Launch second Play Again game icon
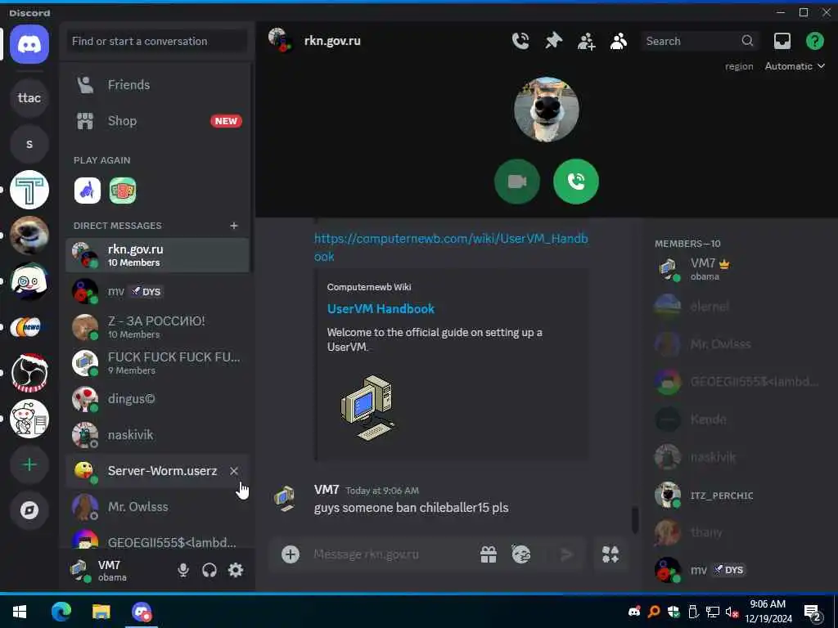 123,191
